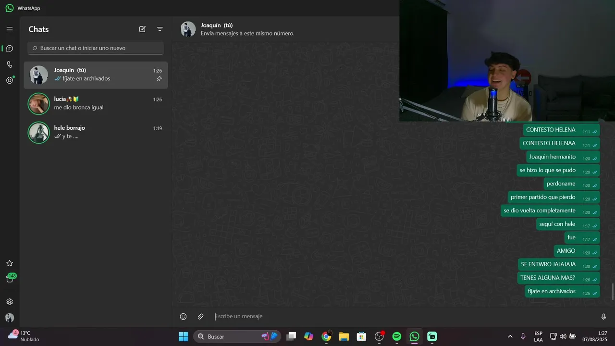Click the taskbar Buscar search box
Image resolution: width=615 pixels, height=346 pixels.
237,336
